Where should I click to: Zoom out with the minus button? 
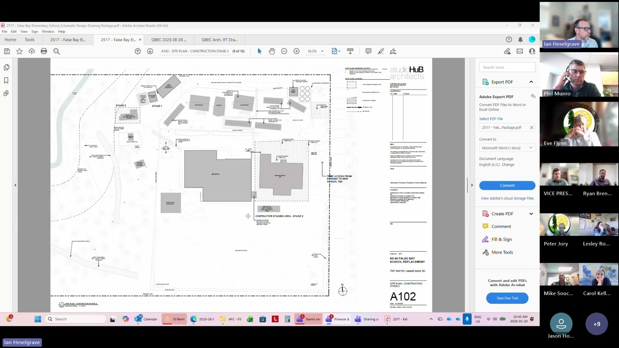(x=284, y=51)
